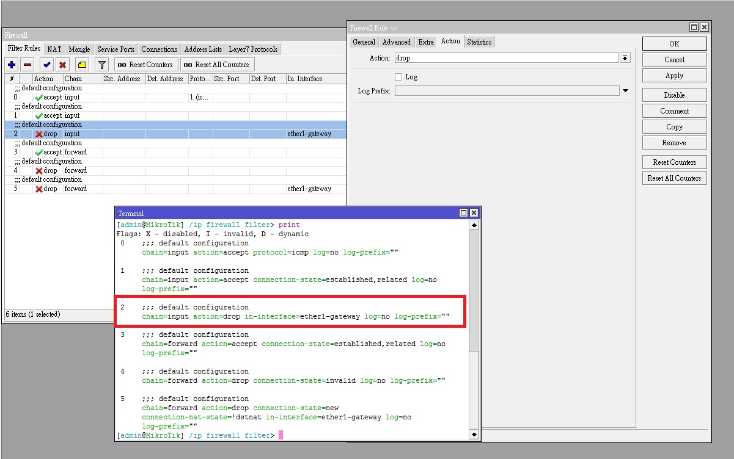Click the drop icon on rule 4
Image resolution: width=734 pixels, height=459 pixels.
39,171
